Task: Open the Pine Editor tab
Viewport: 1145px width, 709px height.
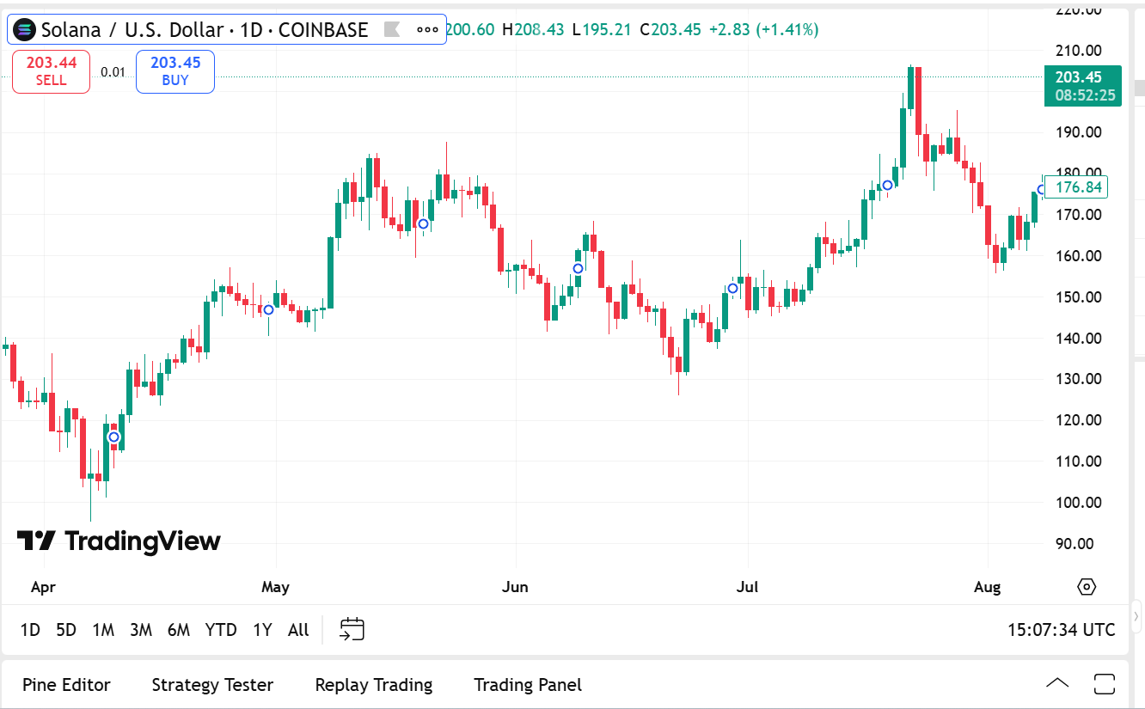Action: pos(66,685)
